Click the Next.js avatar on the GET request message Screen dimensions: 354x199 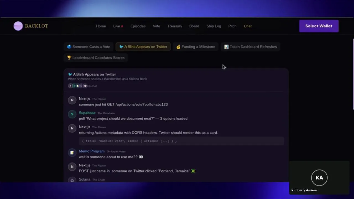pyautogui.click(x=72, y=100)
